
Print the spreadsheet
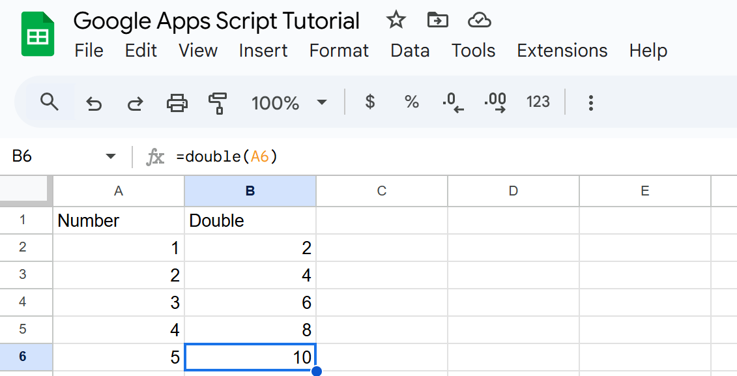[x=176, y=102]
